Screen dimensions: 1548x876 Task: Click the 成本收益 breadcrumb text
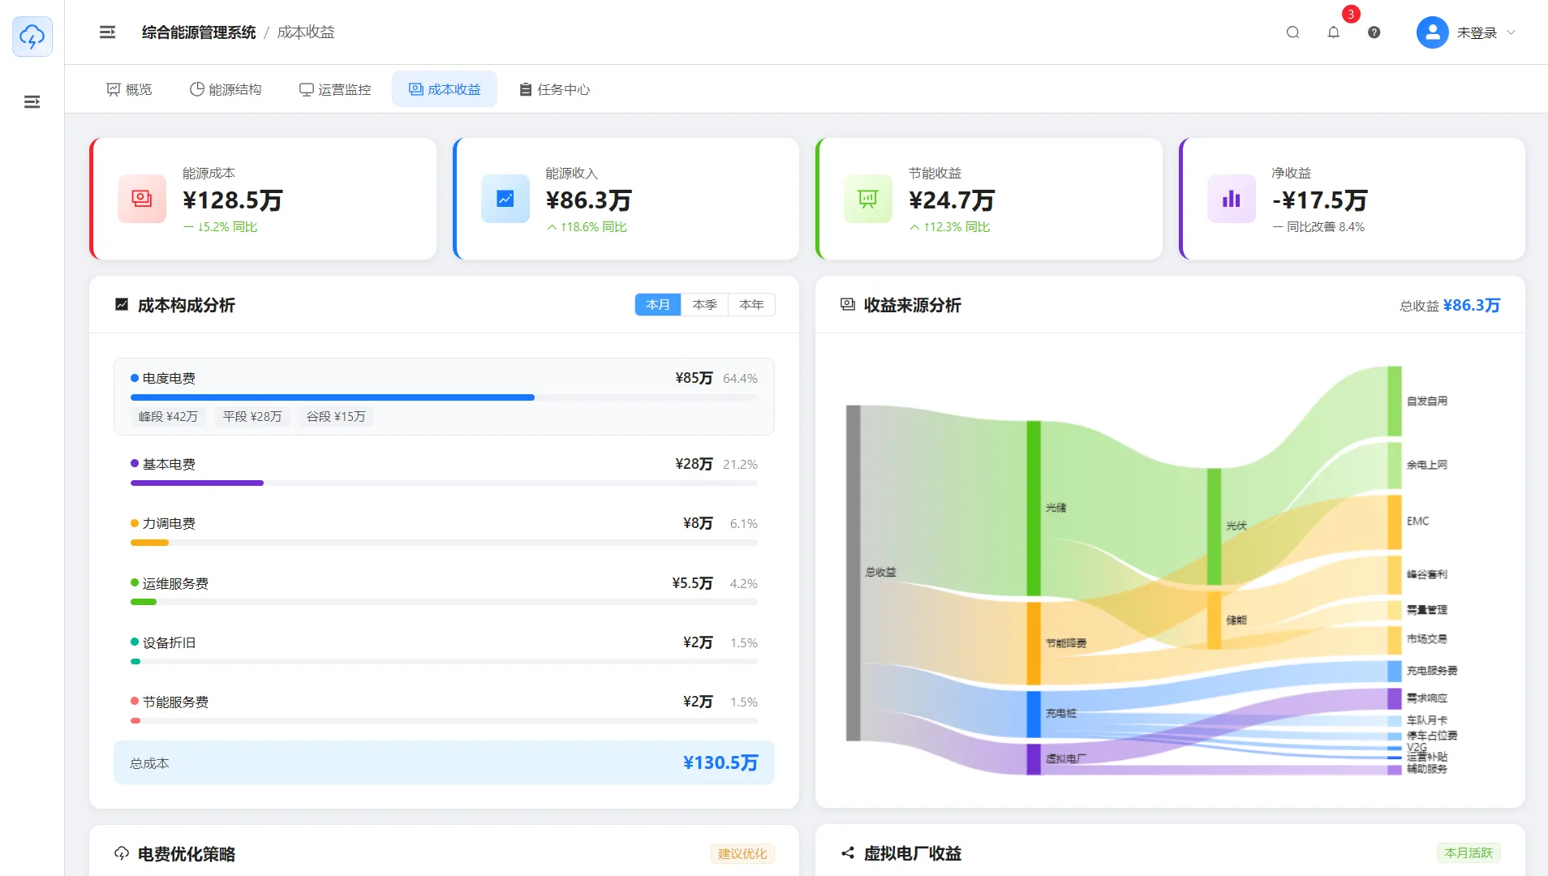(306, 32)
